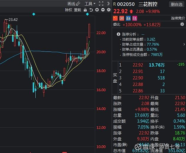The width and height of the screenshot is (186, 153).
Task: Open chart settings gear icon
Action: click(x=109, y=10)
